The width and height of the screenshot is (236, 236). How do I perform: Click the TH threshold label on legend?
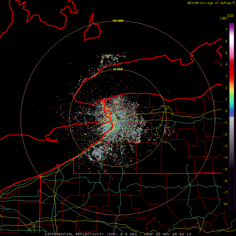225,204
